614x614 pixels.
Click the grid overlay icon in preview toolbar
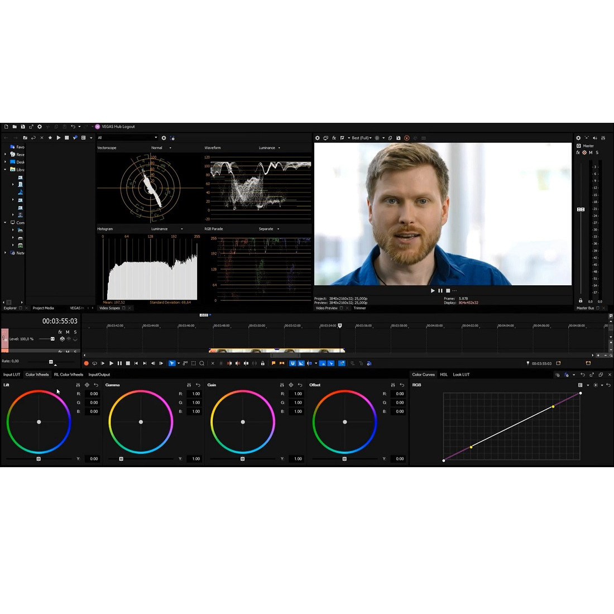click(x=377, y=138)
